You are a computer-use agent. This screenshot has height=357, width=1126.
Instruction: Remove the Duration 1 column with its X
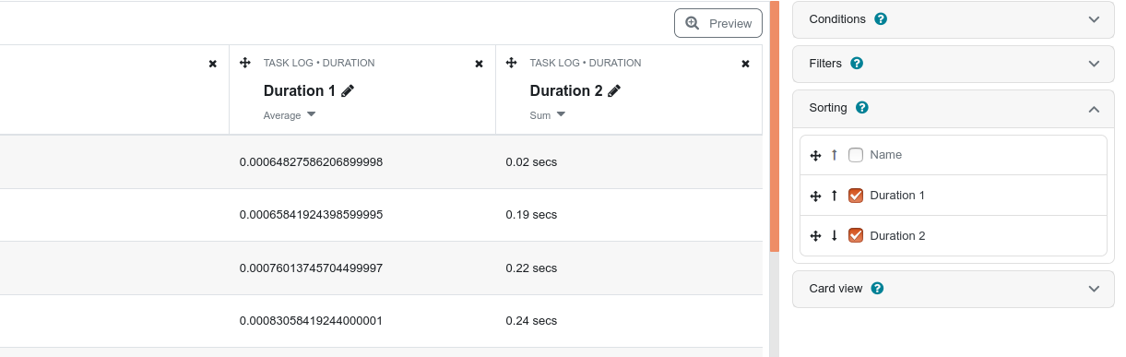click(x=479, y=64)
